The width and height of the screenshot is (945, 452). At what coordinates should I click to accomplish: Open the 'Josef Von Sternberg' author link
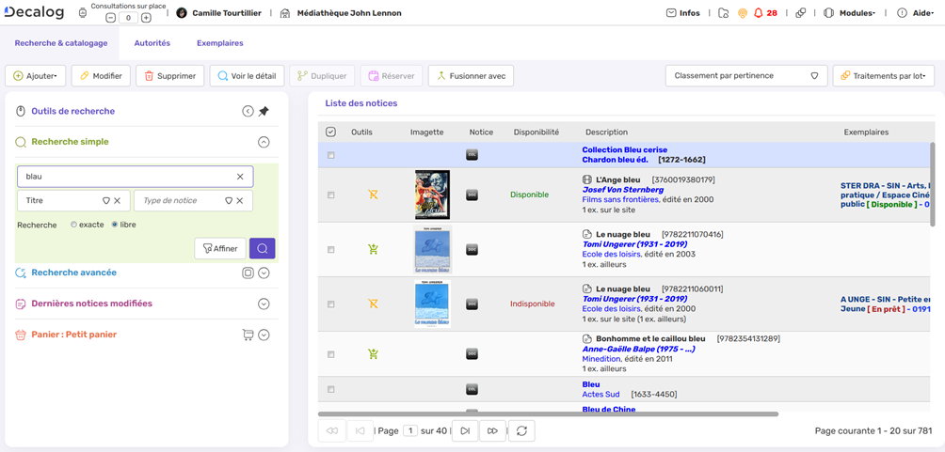(623, 190)
